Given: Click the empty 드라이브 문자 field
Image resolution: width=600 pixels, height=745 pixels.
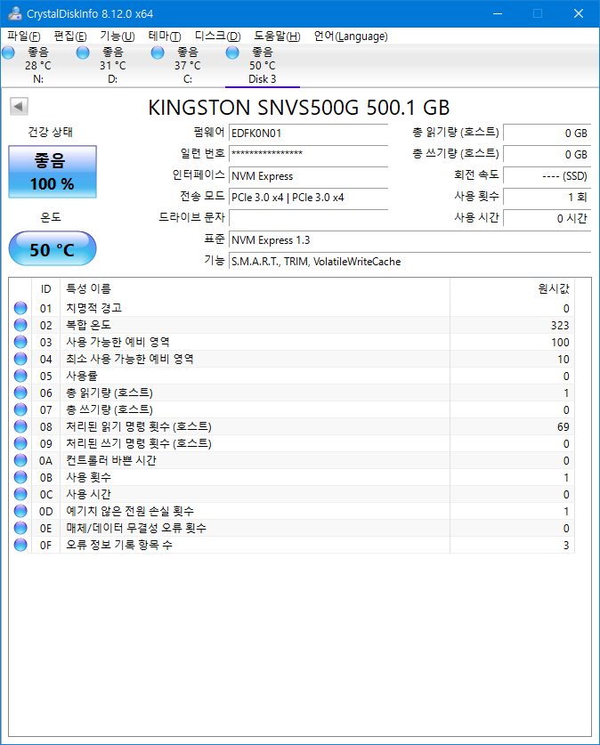Looking at the screenshot, I should coord(308,218).
